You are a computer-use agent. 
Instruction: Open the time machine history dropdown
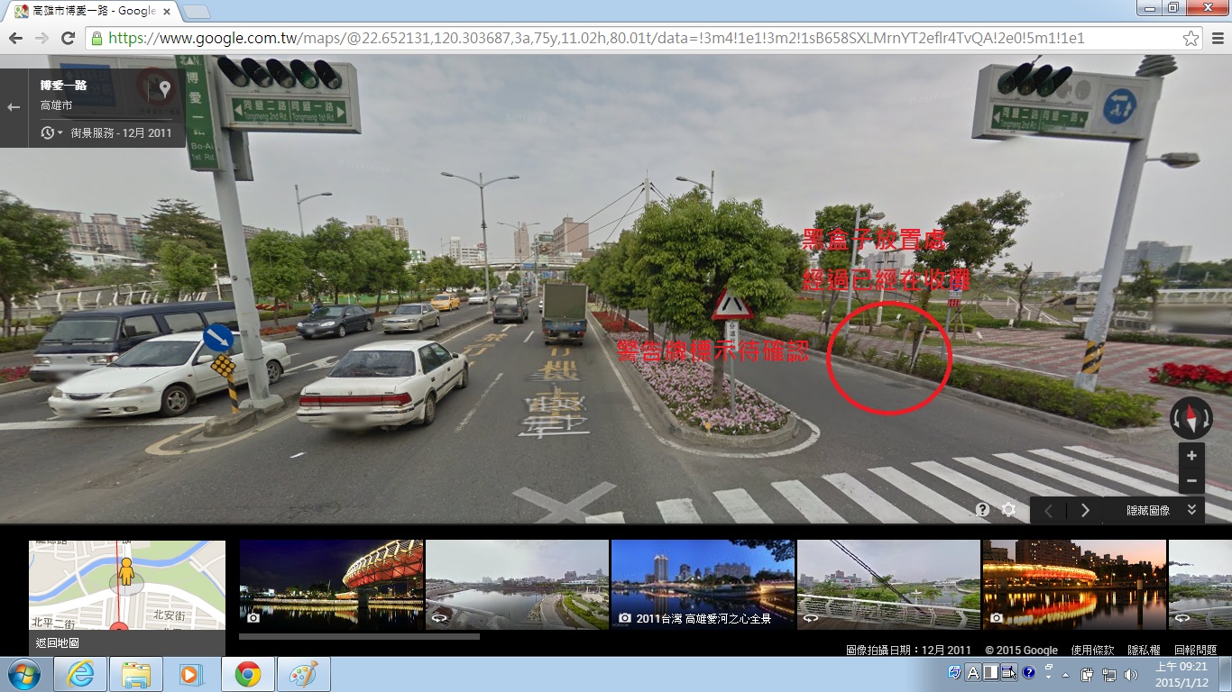(52, 133)
